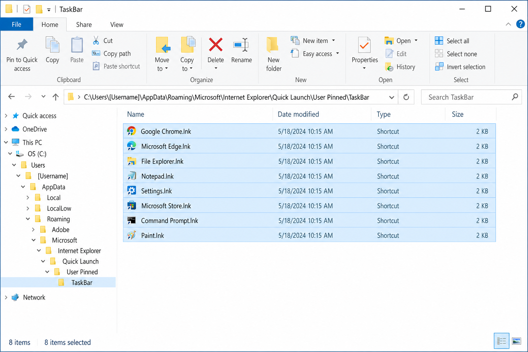Click the Edit button in the Open group
This screenshot has height=352, width=528.
(x=396, y=54)
